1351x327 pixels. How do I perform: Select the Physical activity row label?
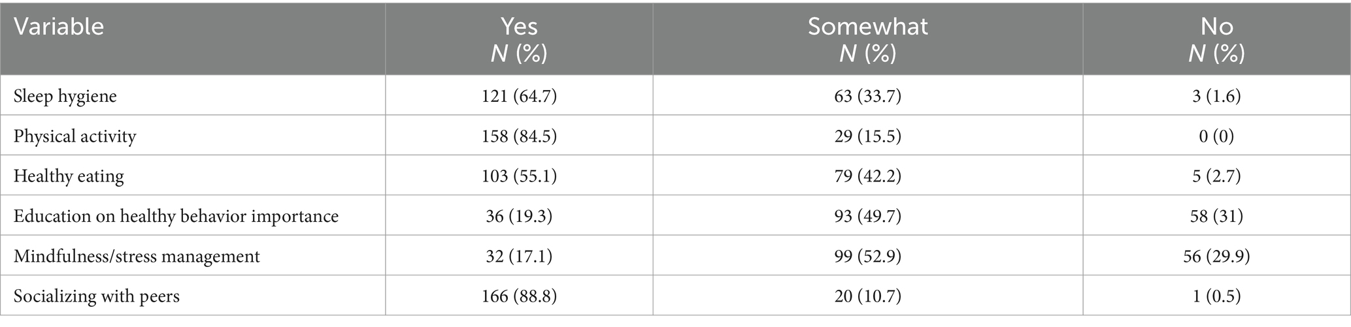point(75,136)
